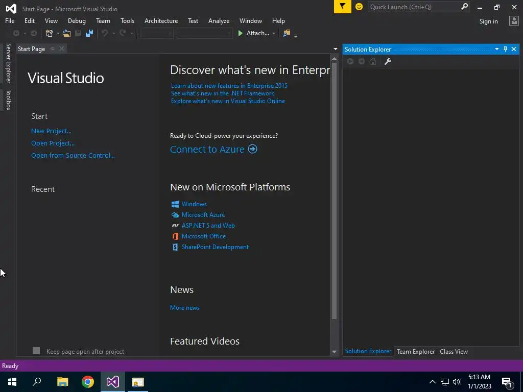Image resolution: width=523 pixels, height=392 pixels.
Task: Open the toolbar options overflow arrow
Action: [296, 36]
